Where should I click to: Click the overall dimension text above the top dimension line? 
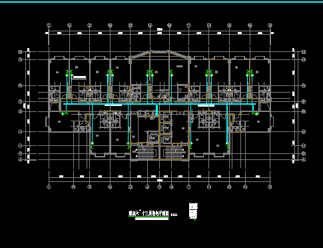(159, 29)
